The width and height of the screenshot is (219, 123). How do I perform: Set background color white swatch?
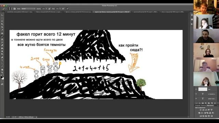[3, 79]
